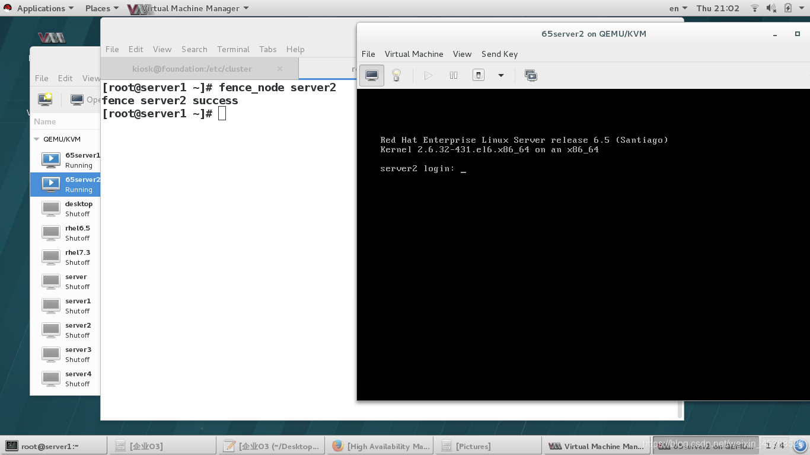Show virtual hardware details lightbulb icon
The height and width of the screenshot is (455, 810).
click(397, 75)
